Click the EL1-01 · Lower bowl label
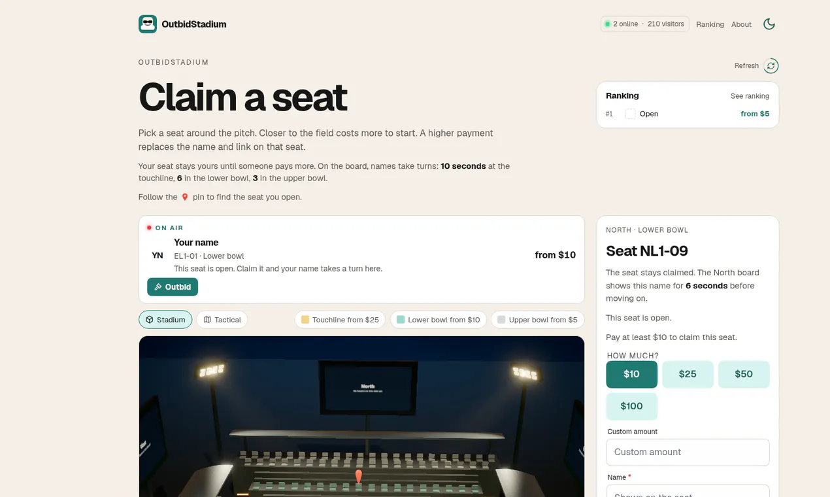The width and height of the screenshot is (830, 497). [208, 256]
